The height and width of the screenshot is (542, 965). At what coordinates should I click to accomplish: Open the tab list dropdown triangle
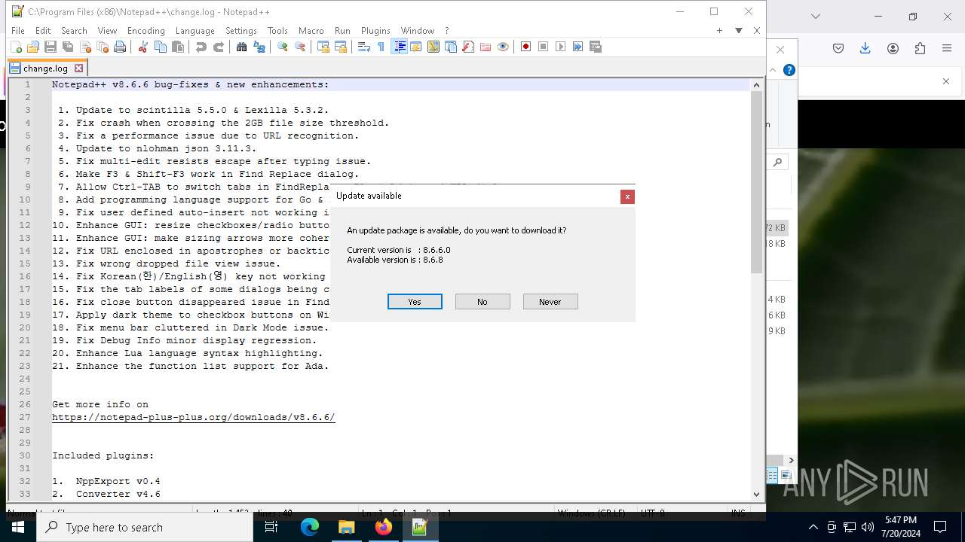coord(739,31)
